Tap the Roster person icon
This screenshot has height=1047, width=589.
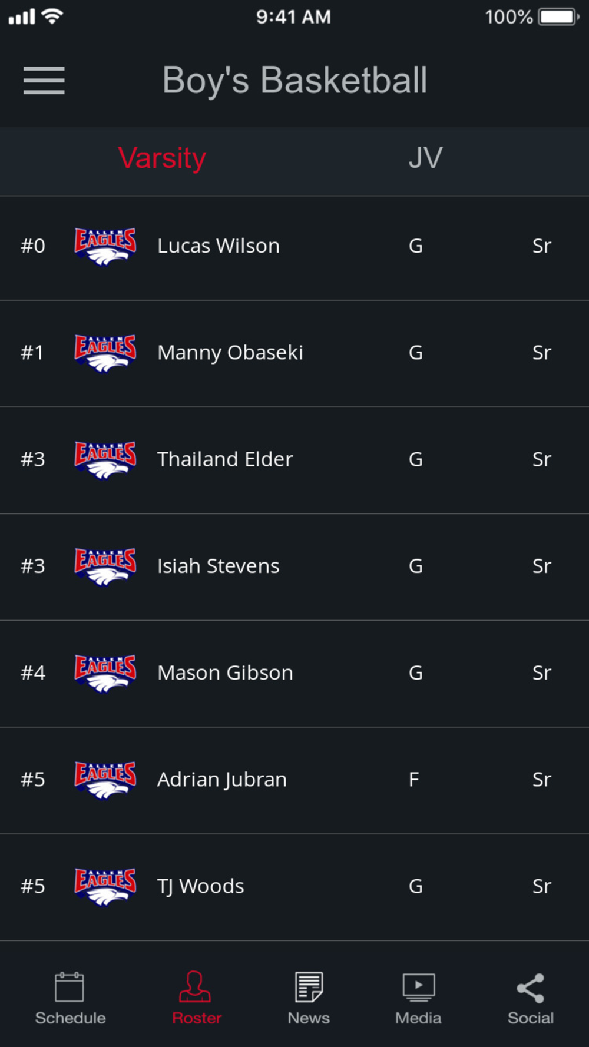pos(195,987)
